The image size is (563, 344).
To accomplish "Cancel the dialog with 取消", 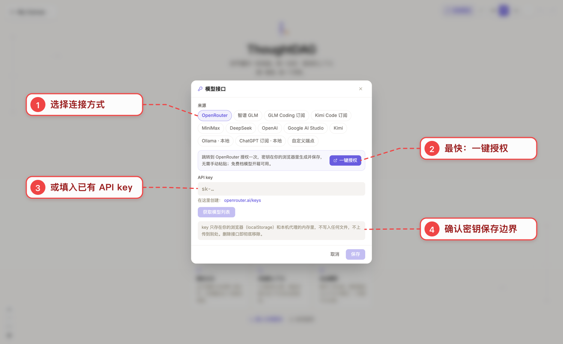I will (x=335, y=254).
